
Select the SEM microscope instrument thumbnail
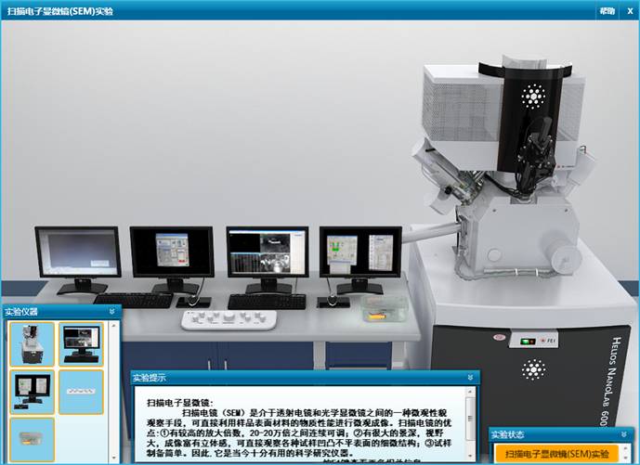31,342
